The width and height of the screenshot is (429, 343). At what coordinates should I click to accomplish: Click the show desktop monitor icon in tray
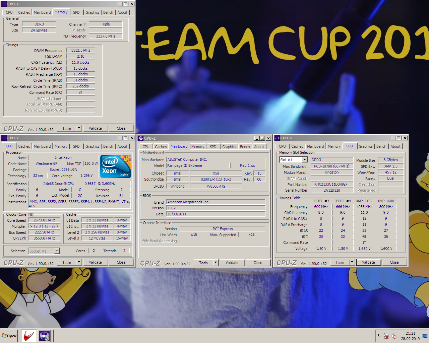click(425, 336)
